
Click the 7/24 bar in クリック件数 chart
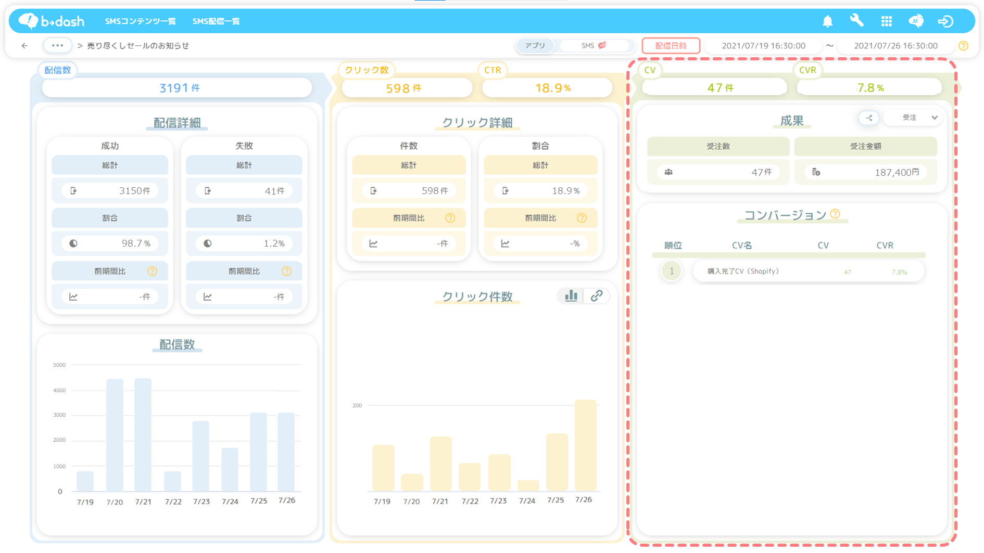pos(528,486)
